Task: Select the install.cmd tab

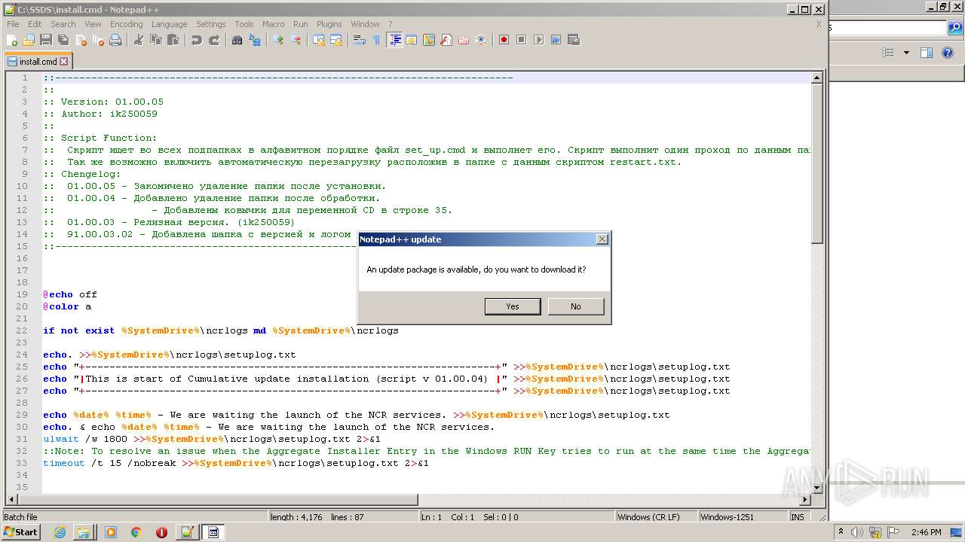Action: click(x=38, y=62)
